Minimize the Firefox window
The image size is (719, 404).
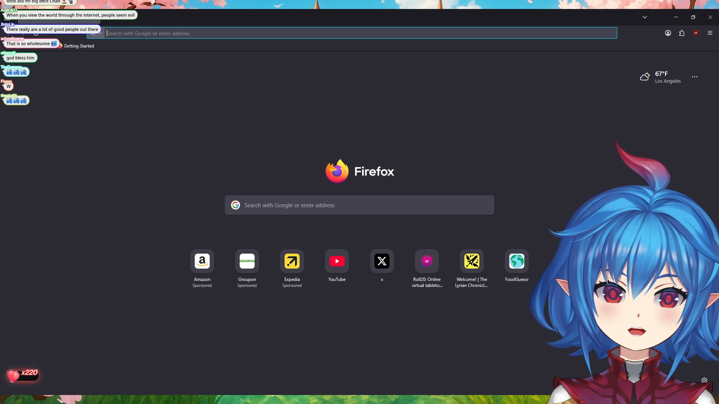coord(676,17)
